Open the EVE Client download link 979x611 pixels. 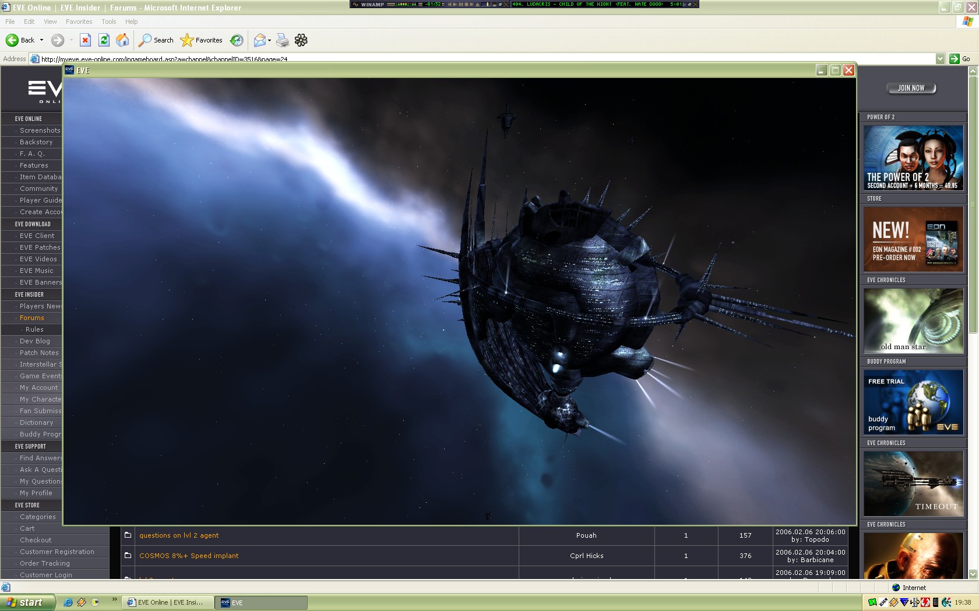click(x=37, y=236)
